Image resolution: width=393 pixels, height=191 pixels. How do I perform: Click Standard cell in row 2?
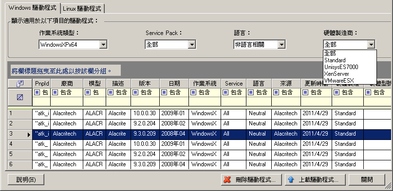(348, 124)
